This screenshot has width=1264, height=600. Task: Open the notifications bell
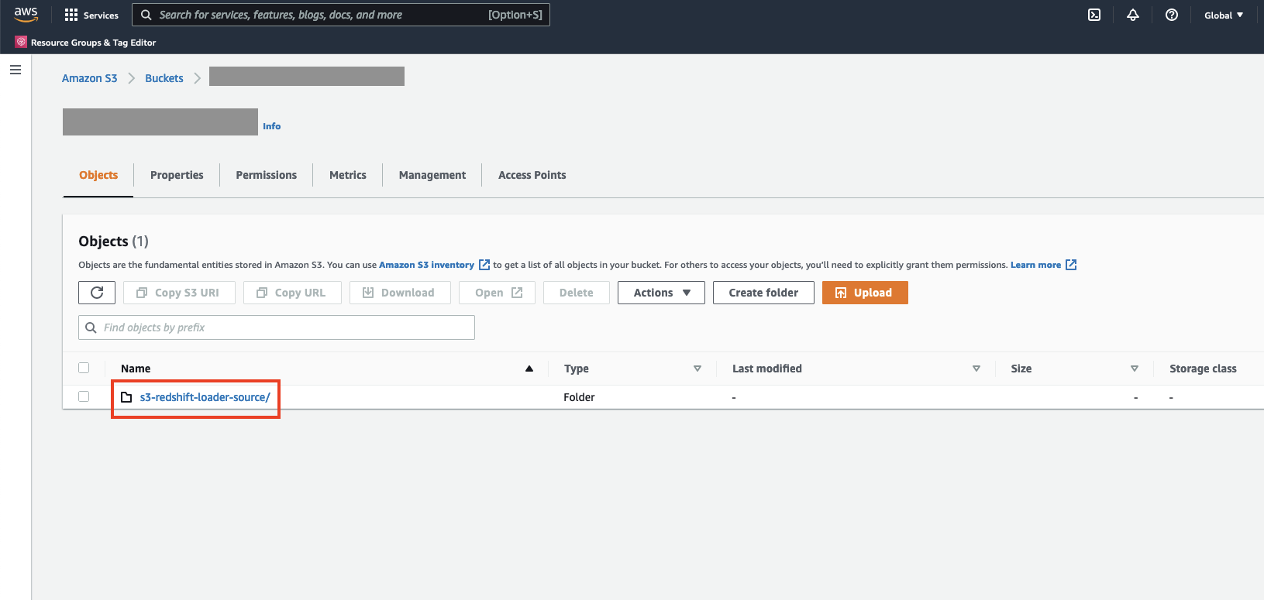pyautogui.click(x=1133, y=15)
